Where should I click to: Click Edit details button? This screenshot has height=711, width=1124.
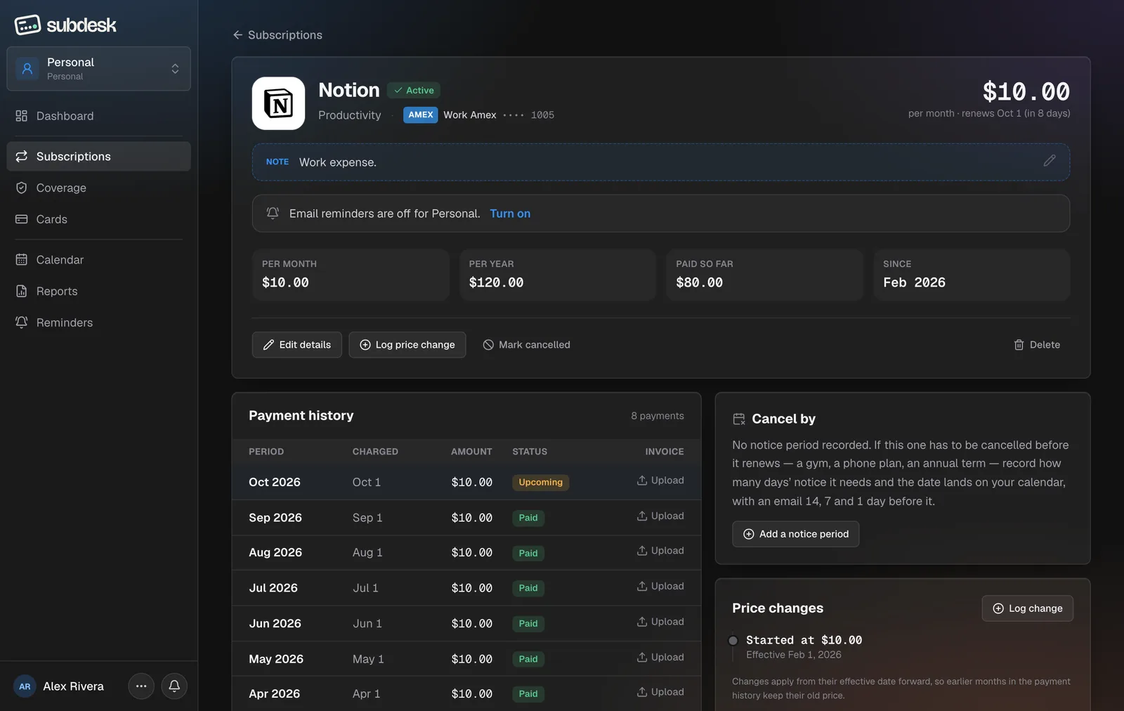click(x=296, y=345)
